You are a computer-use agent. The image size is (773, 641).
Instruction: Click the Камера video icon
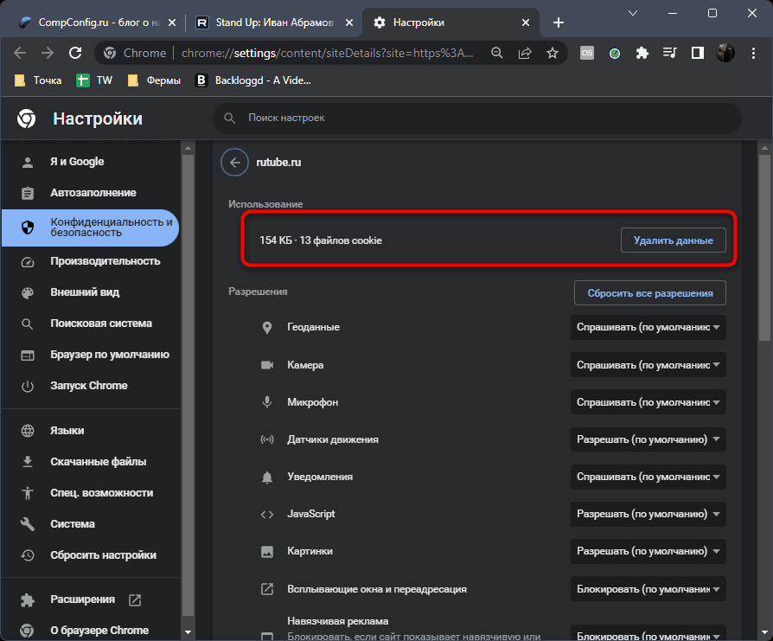click(x=266, y=365)
